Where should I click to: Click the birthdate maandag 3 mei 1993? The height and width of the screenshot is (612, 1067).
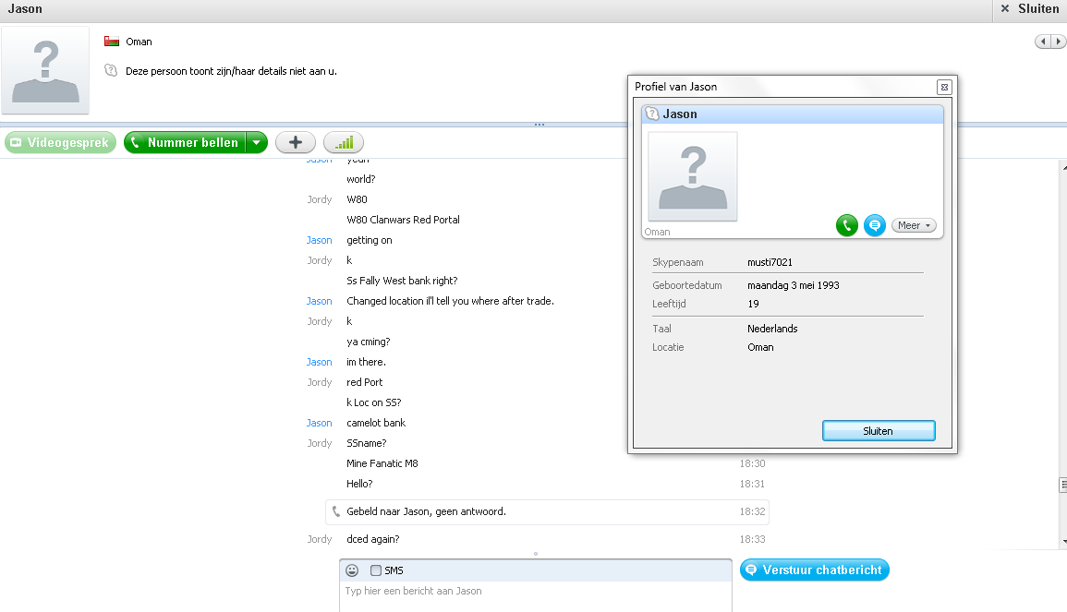794,285
